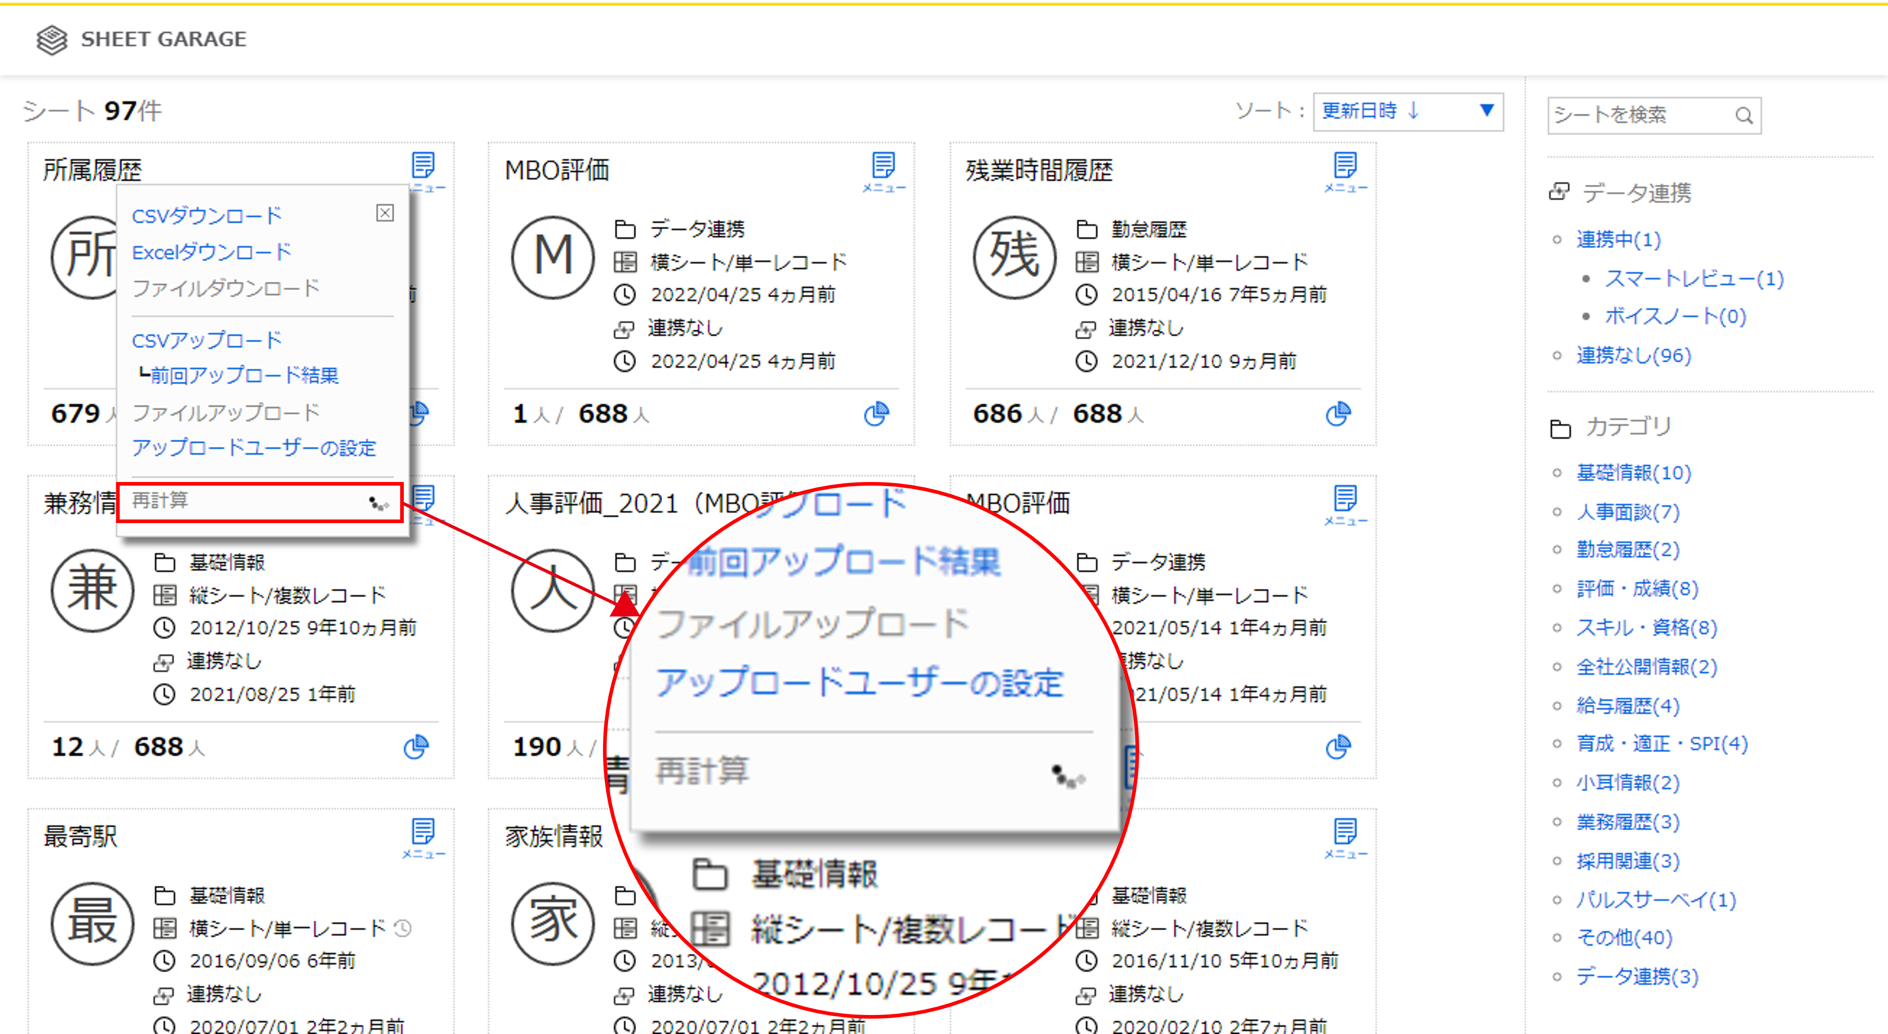Open category スキル・資格(8)
Image resolution: width=1888 pixels, height=1034 pixels.
pos(1647,627)
